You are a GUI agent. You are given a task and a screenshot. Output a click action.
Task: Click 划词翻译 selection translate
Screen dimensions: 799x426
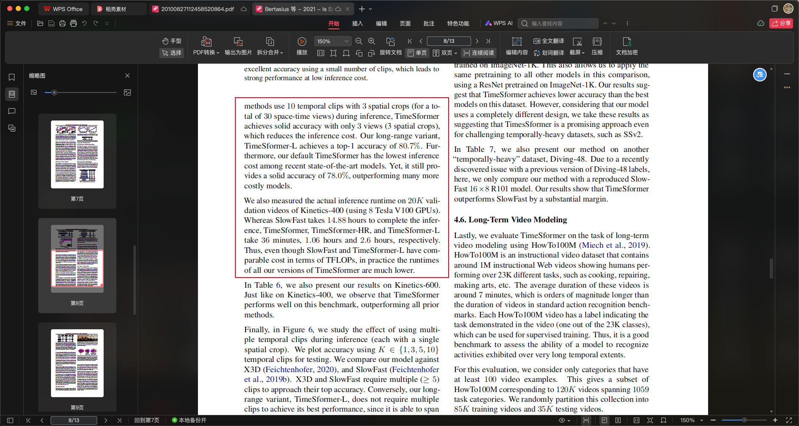pyautogui.click(x=549, y=53)
